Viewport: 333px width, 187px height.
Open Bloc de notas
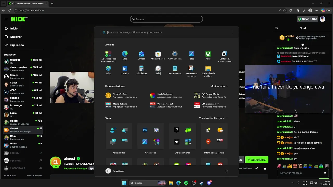pyautogui.click(x=175, y=70)
